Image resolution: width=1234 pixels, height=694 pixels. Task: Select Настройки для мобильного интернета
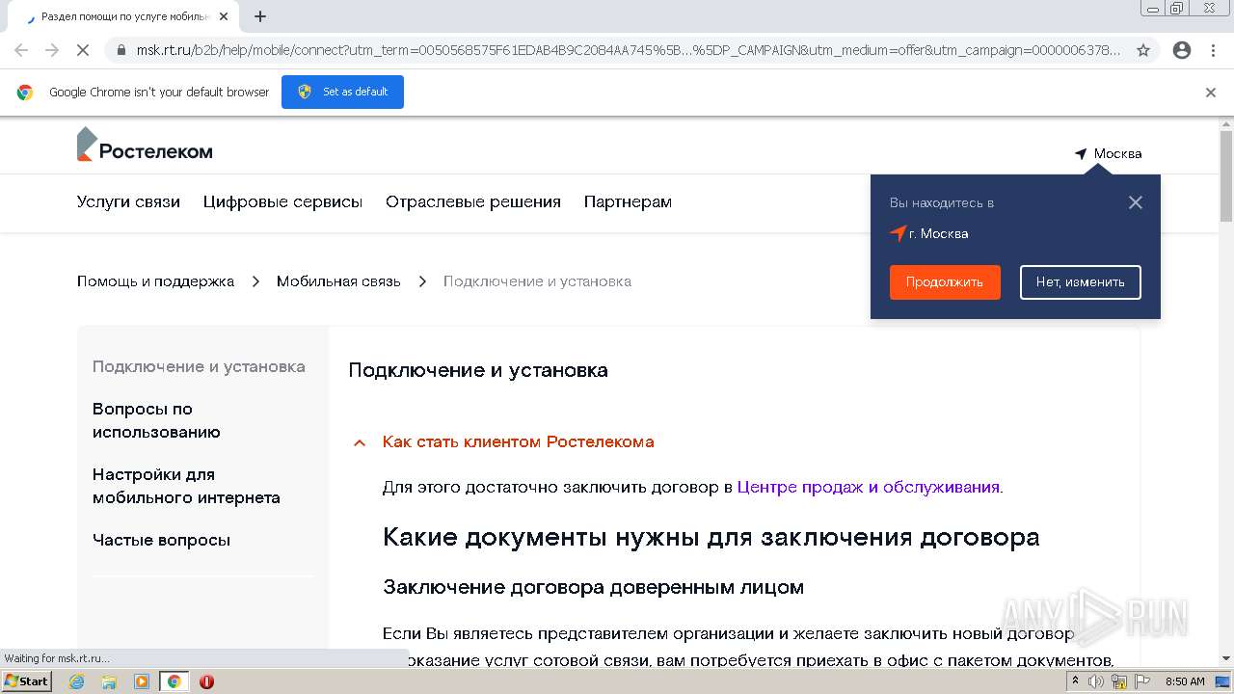pyautogui.click(x=186, y=486)
